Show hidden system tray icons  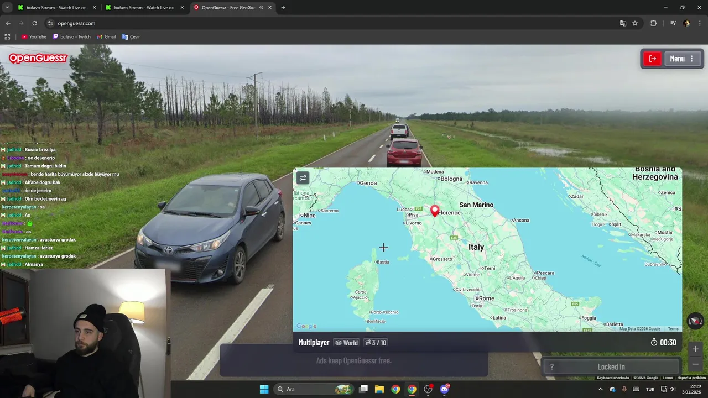click(601, 389)
